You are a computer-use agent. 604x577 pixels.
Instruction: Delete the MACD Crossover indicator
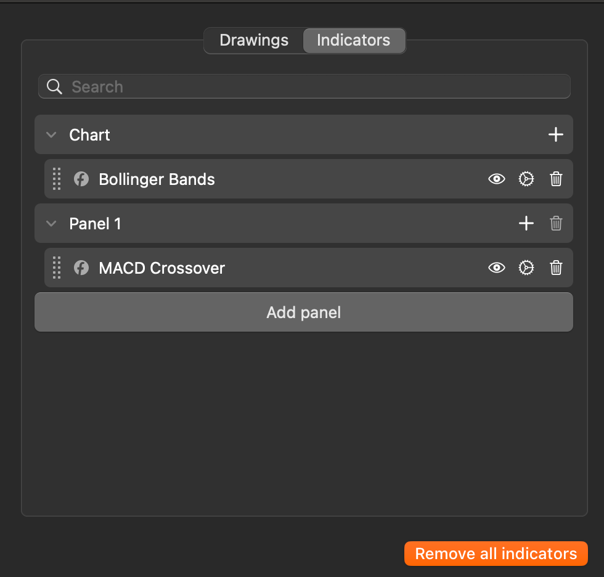click(556, 268)
